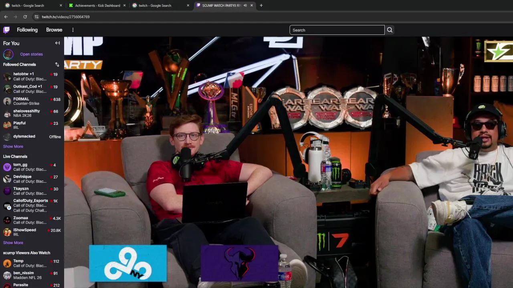Screen dimensions: 513x288
Task: Click ben_nissim Madden NFL 26 entry
Action: (32, 275)
